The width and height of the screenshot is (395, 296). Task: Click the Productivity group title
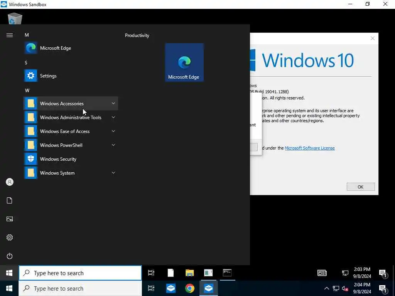[137, 35]
